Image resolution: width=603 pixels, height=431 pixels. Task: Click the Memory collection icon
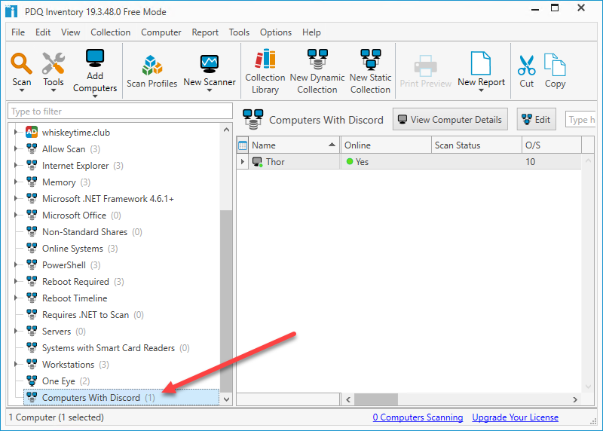(x=32, y=182)
